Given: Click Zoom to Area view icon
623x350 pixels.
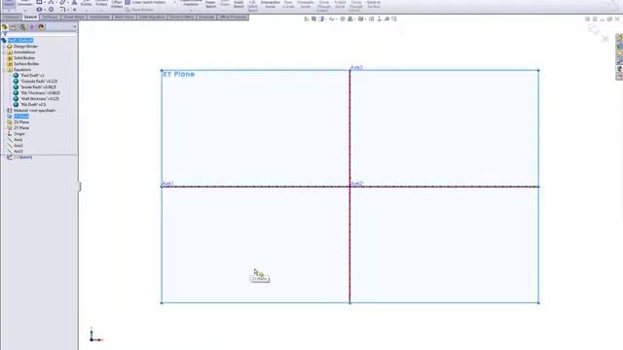Looking at the screenshot, I should tap(313, 19).
